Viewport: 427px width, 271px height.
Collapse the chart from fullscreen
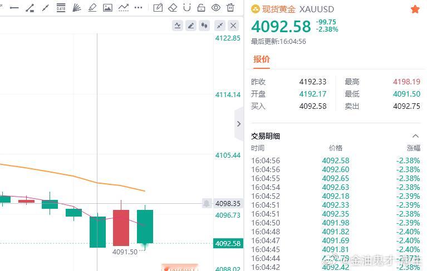[x=220, y=26]
